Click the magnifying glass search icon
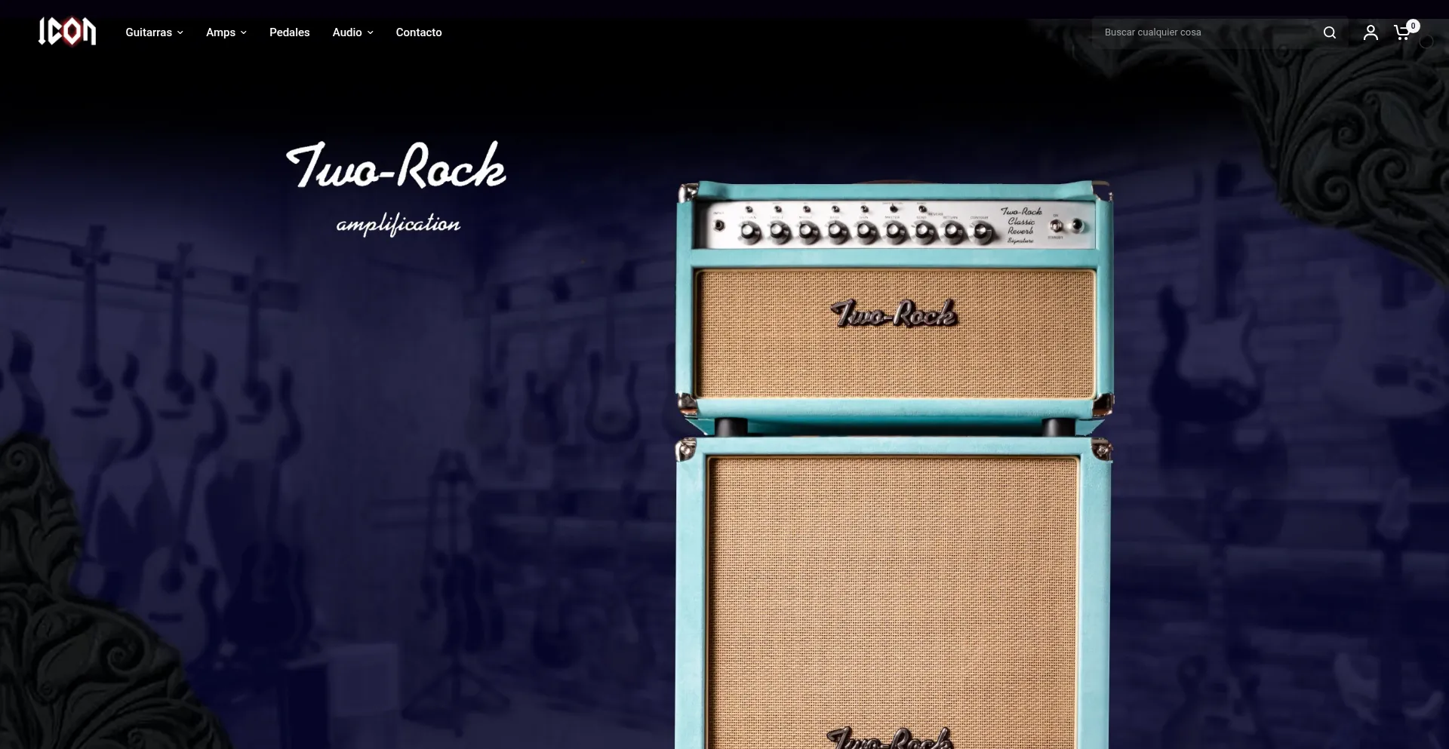1449x749 pixels. pyautogui.click(x=1329, y=32)
